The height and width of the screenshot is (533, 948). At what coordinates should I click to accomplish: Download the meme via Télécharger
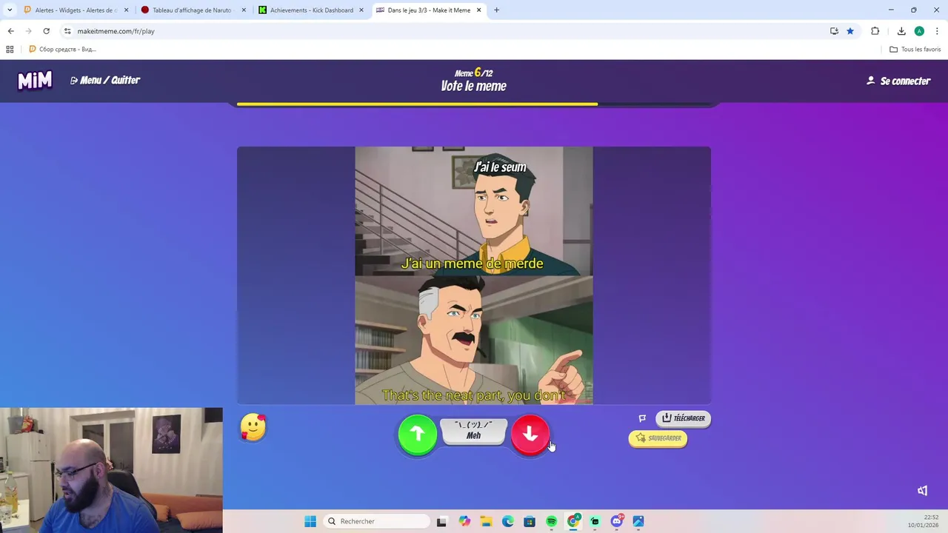pos(683,418)
